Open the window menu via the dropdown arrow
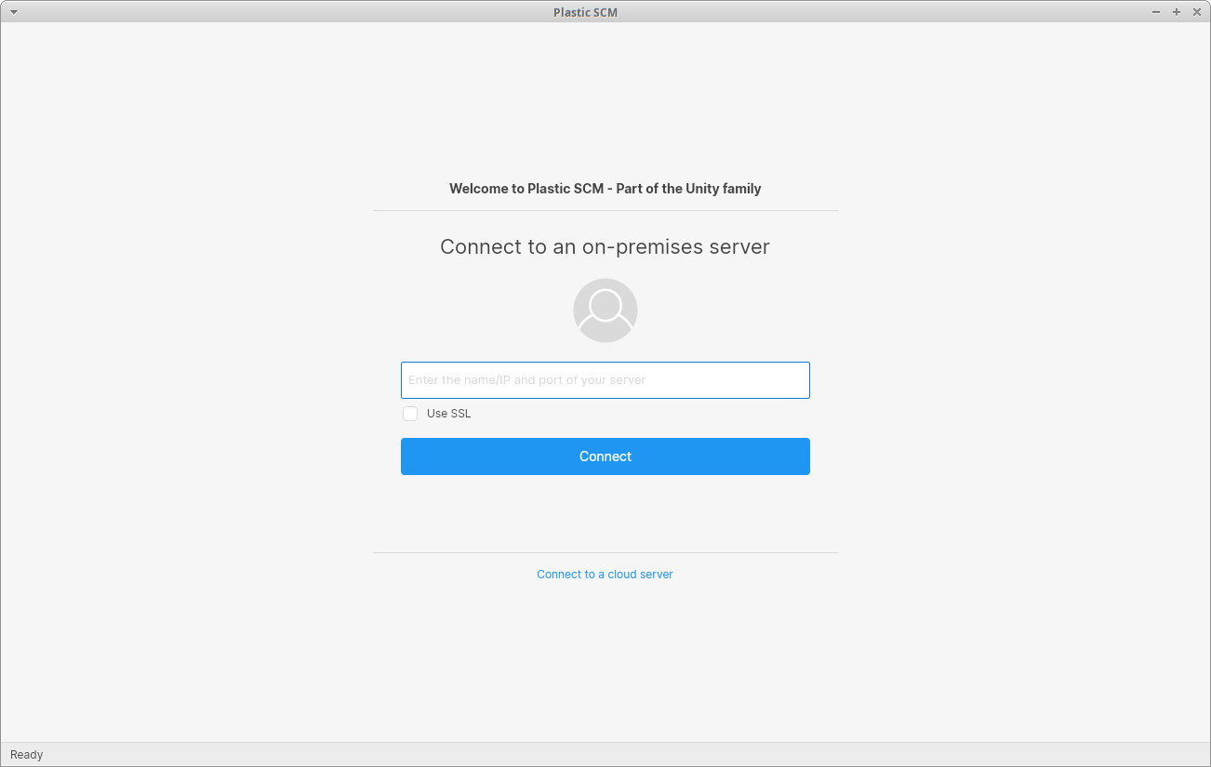 coord(12,12)
